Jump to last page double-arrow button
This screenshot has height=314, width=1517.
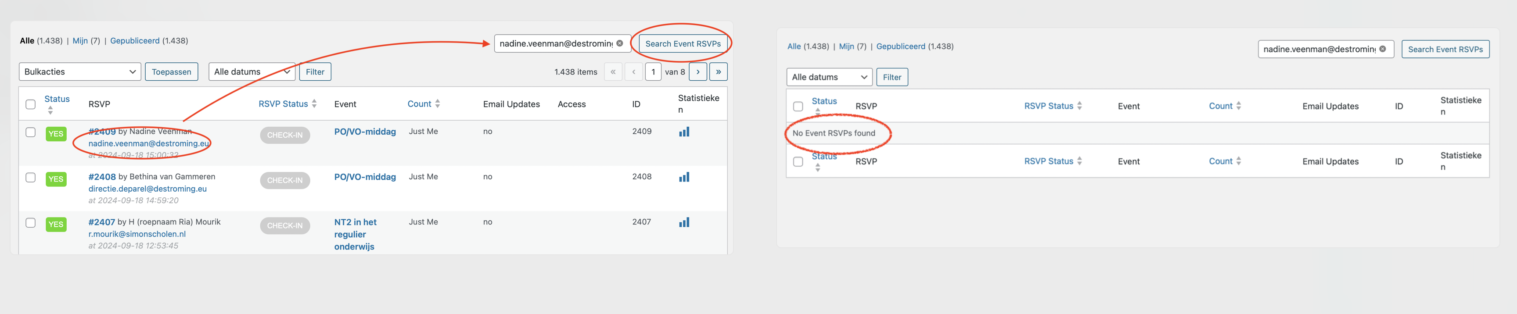719,72
